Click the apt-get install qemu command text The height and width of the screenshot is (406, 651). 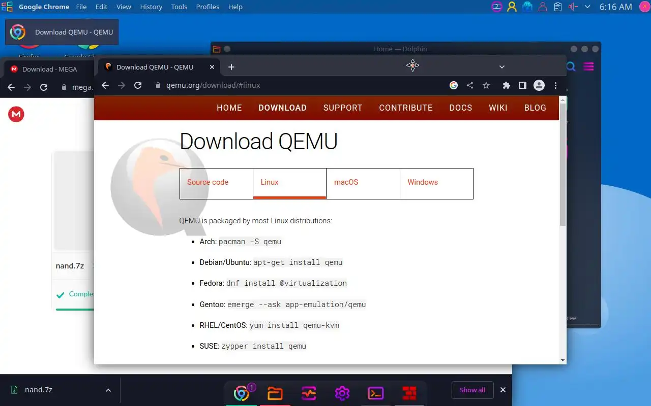click(298, 262)
